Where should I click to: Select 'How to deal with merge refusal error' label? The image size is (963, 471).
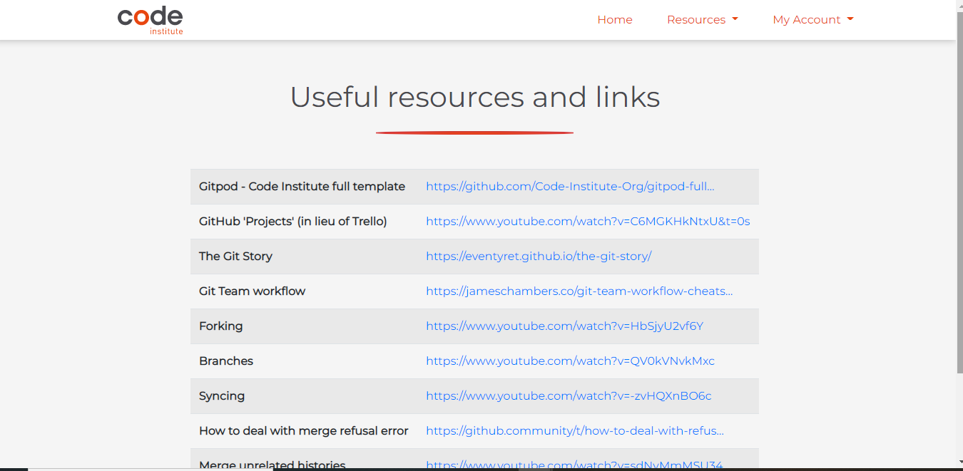[304, 431]
